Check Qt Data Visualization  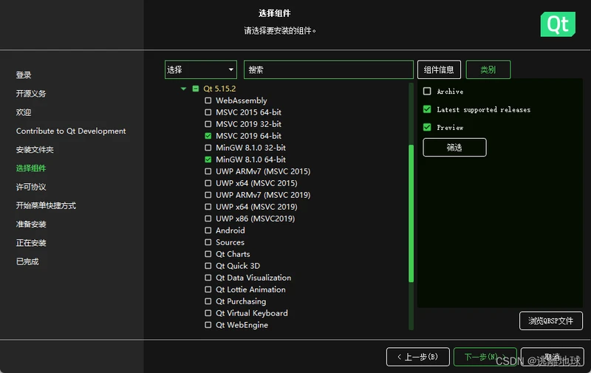[208, 278]
